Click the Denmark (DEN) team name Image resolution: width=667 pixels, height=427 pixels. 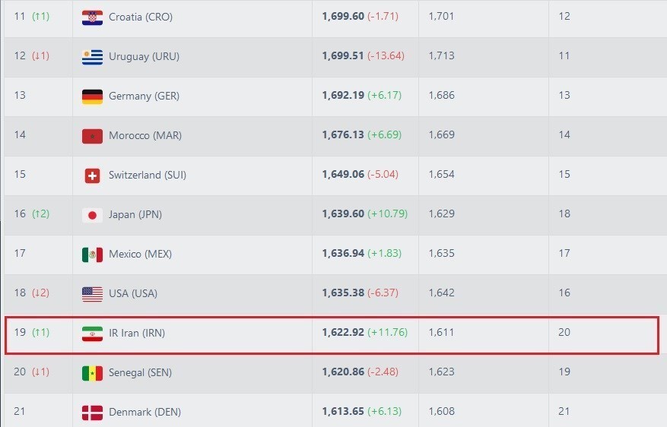coord(144,412)
